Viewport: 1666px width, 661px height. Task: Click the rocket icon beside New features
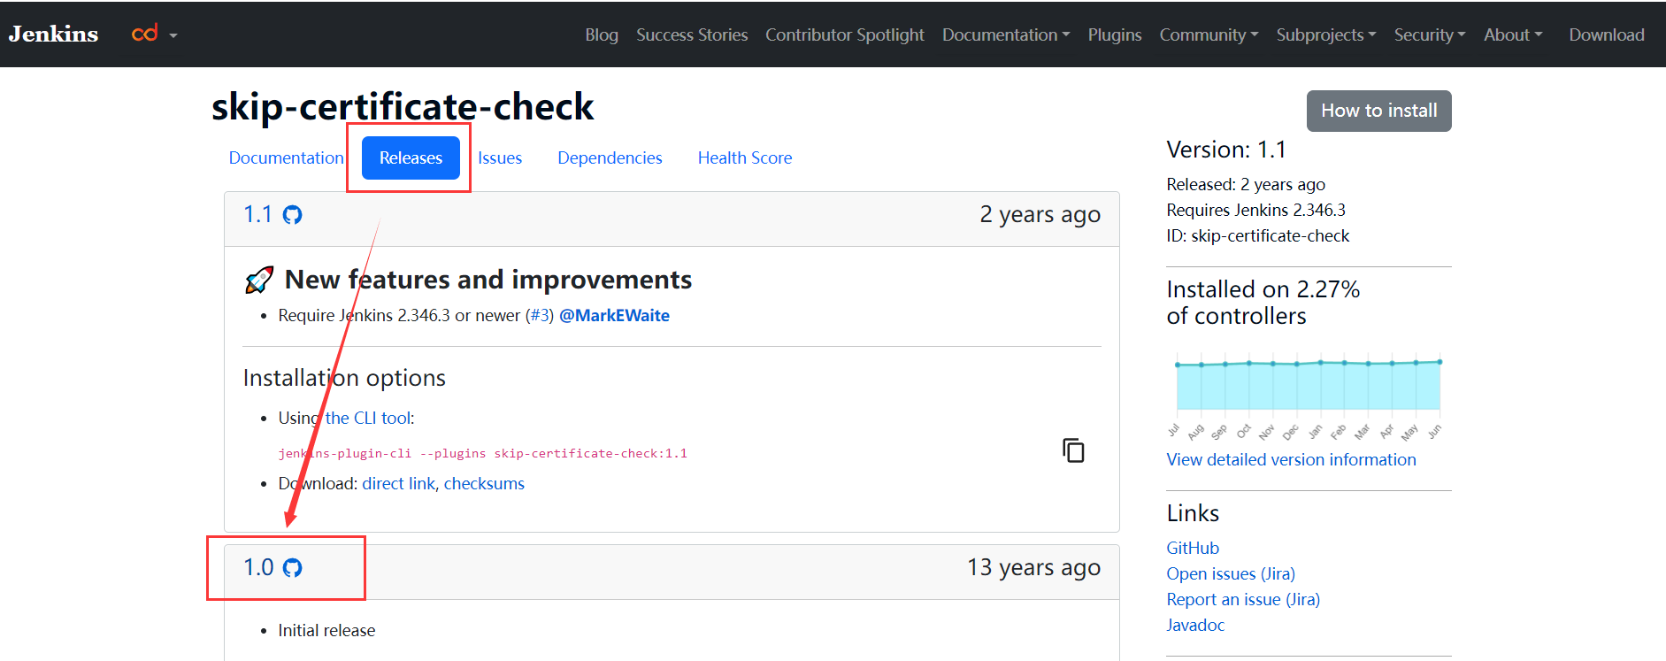pyautogui.click(x=259, y=280)
